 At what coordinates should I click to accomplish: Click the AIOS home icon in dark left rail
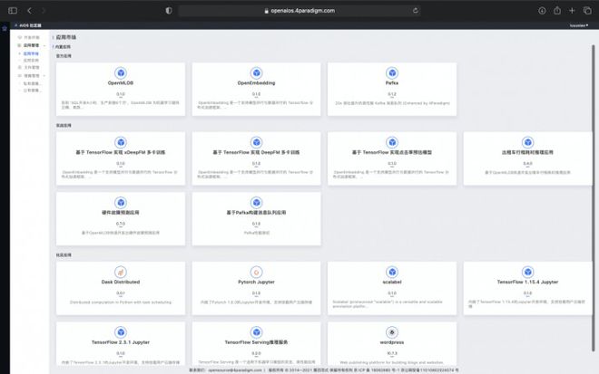pos(5,29)
